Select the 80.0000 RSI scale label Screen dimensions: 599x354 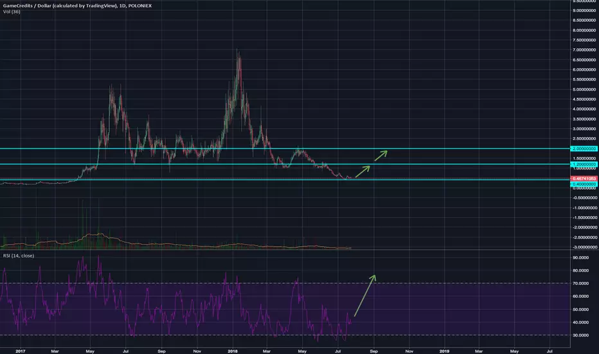pos(581,270)
